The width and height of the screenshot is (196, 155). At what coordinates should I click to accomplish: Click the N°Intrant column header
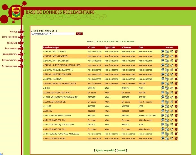(x=126, y=47)
